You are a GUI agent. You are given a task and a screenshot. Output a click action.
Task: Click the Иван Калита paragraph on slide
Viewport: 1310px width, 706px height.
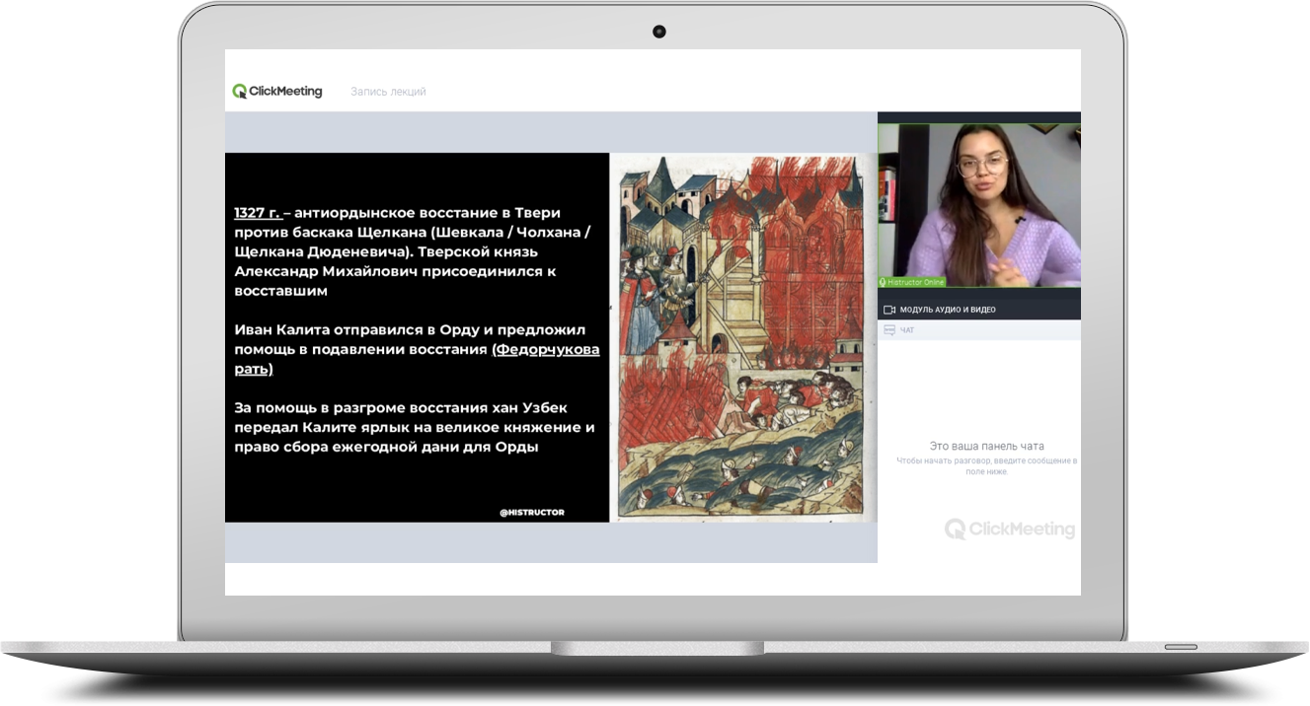coord(417,349)
